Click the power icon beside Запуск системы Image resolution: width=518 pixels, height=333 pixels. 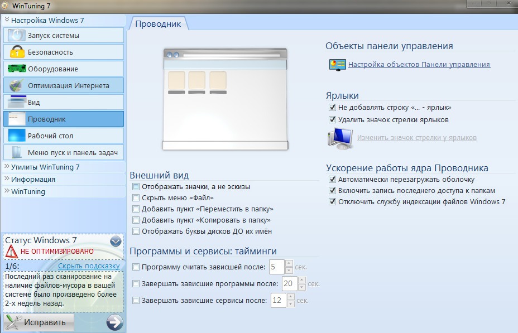point(16,35)
